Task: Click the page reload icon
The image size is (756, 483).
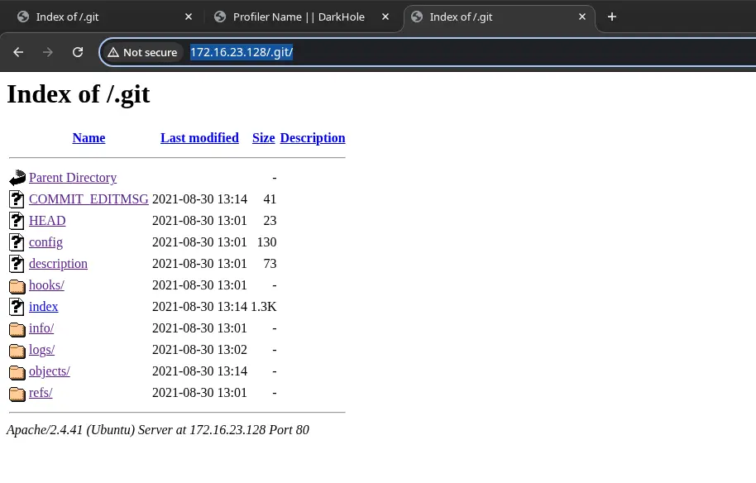Action: pyautogui.click(x=78, y=52)
